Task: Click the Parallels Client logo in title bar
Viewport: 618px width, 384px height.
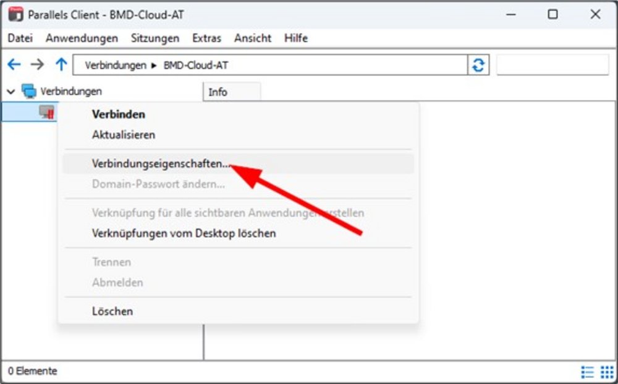Action: pos(15,15)
